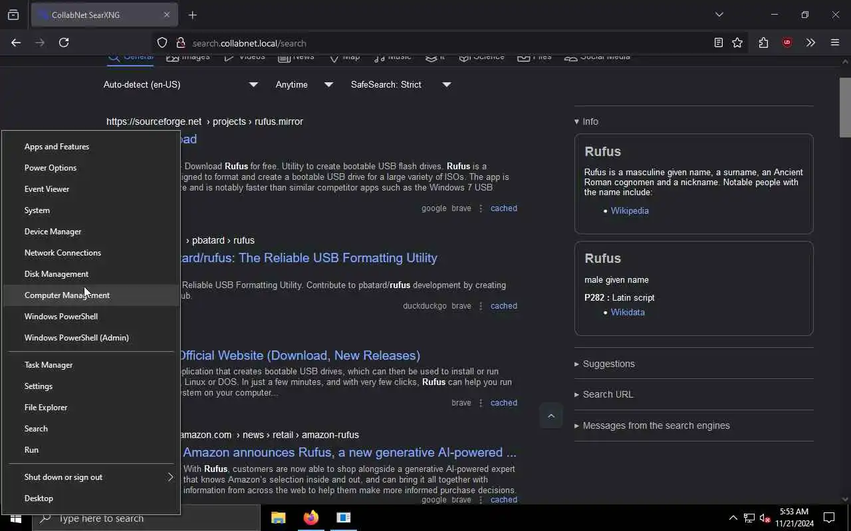
Task: Open the SafeSearch: Strict dropdown
Action: (401, 84)
